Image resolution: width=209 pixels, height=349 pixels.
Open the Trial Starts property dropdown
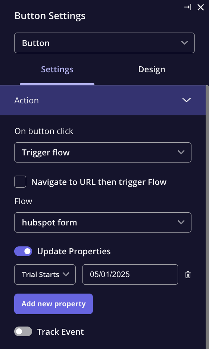point(45,274)
